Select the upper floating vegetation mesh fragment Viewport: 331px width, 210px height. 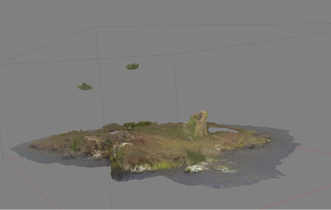pos(132,66)
